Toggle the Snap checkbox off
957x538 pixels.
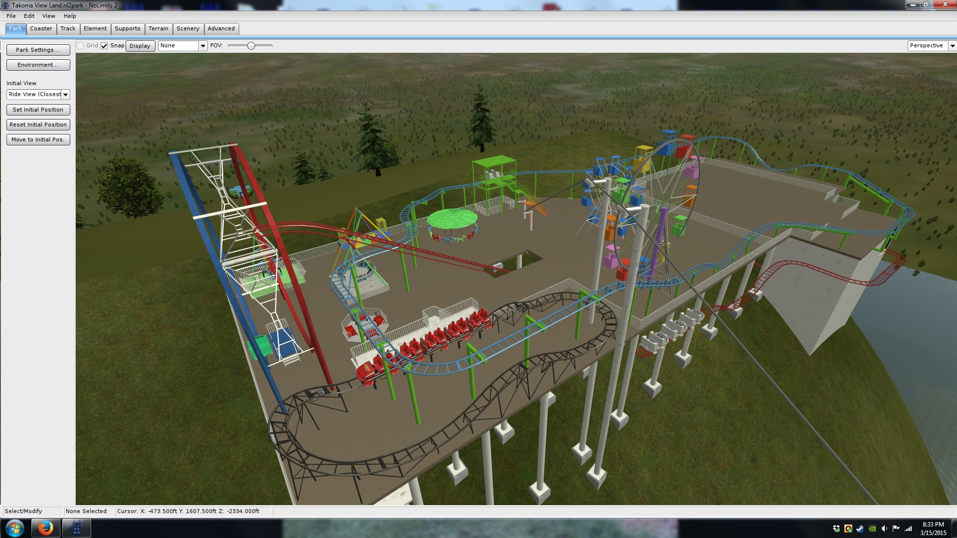(104, 46)
